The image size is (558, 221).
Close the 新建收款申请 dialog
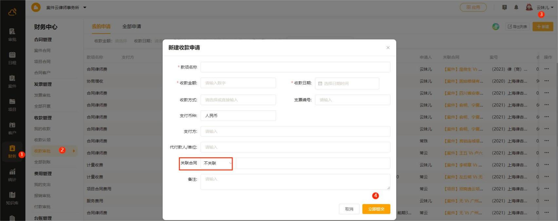click(388, 47)
